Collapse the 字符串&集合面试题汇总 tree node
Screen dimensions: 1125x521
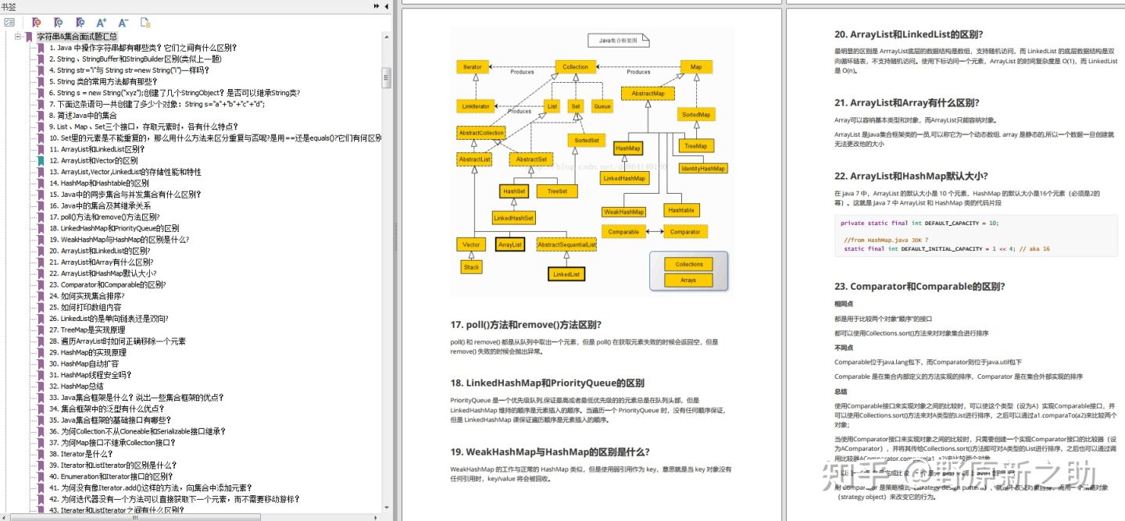click(18, 36)
